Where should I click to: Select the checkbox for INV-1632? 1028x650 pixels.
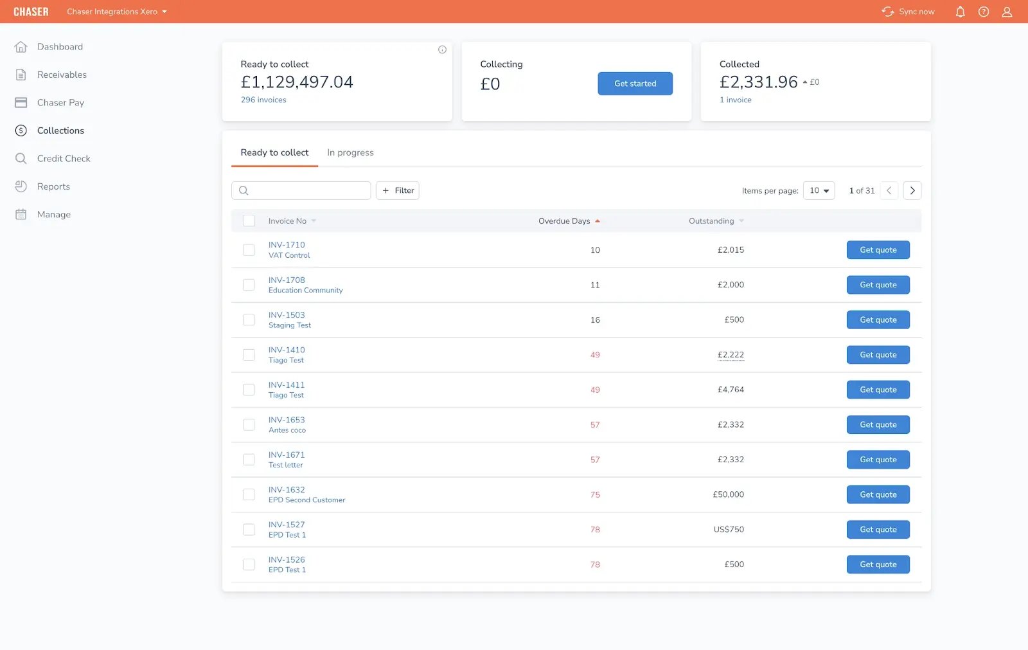coord(249,494)
